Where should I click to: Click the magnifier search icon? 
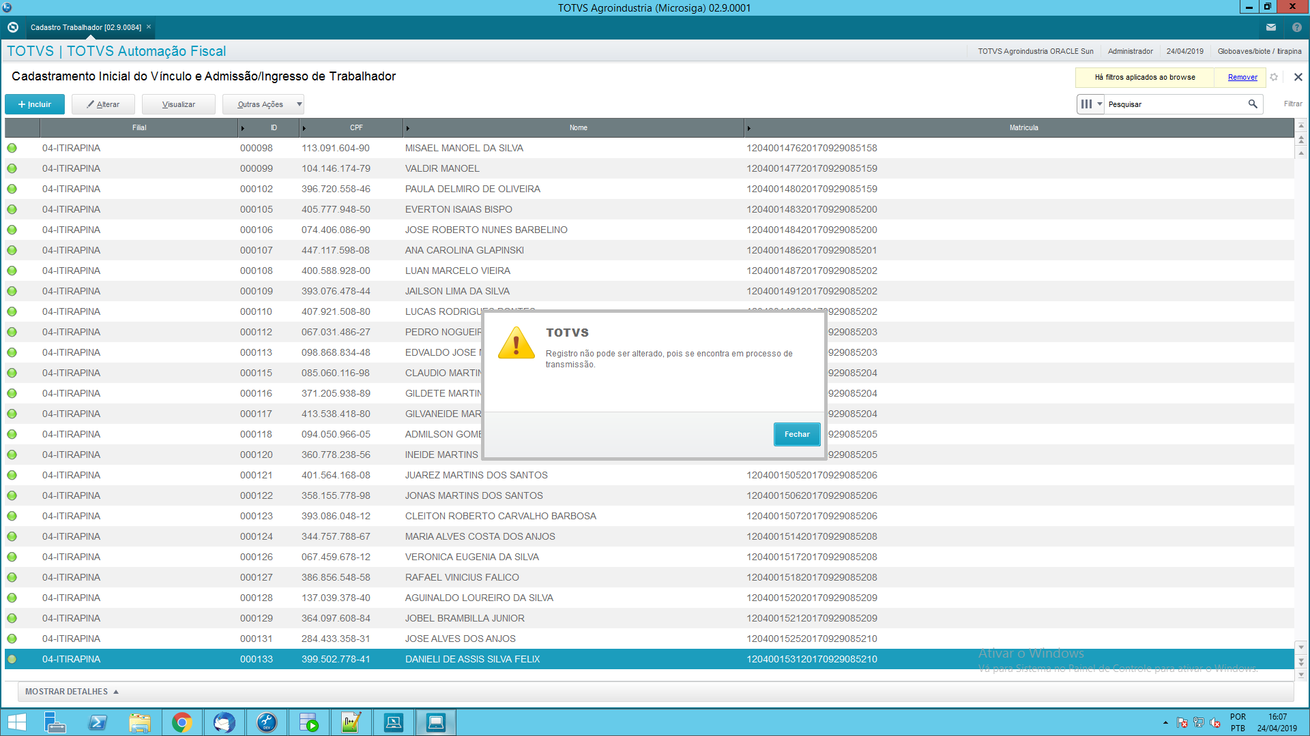pos(1253,104)
